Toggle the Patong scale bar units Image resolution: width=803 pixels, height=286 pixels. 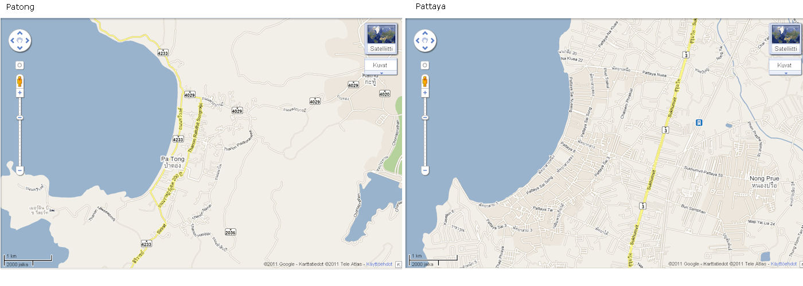pyautogui.click(x=28, y=260)
